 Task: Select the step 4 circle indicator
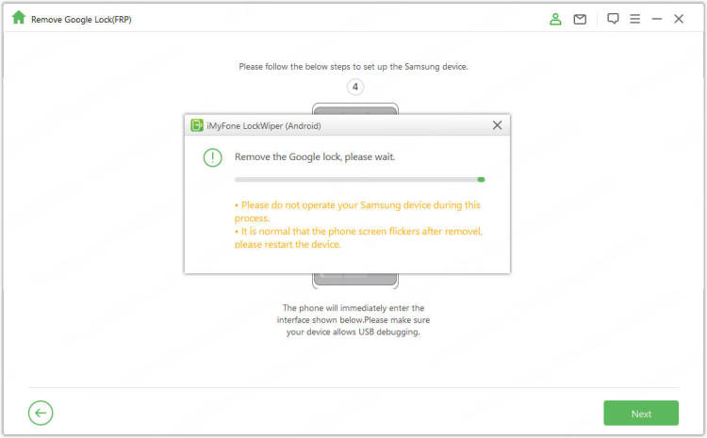[355, 88]
